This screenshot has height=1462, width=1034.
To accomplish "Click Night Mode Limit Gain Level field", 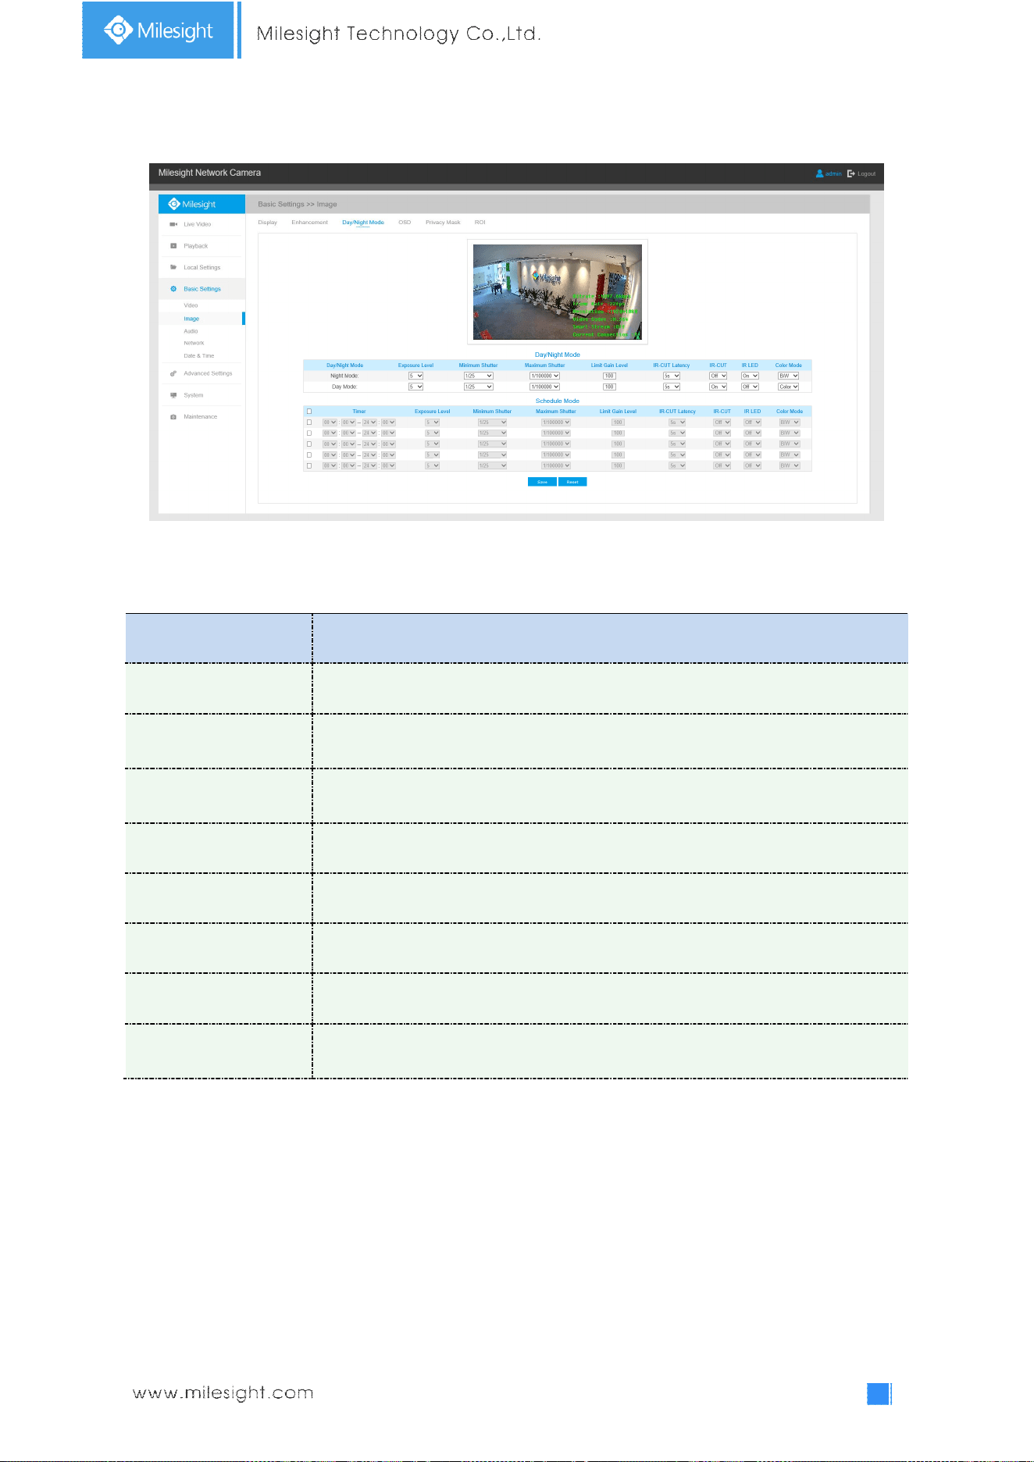I will (x=609, y=376).
